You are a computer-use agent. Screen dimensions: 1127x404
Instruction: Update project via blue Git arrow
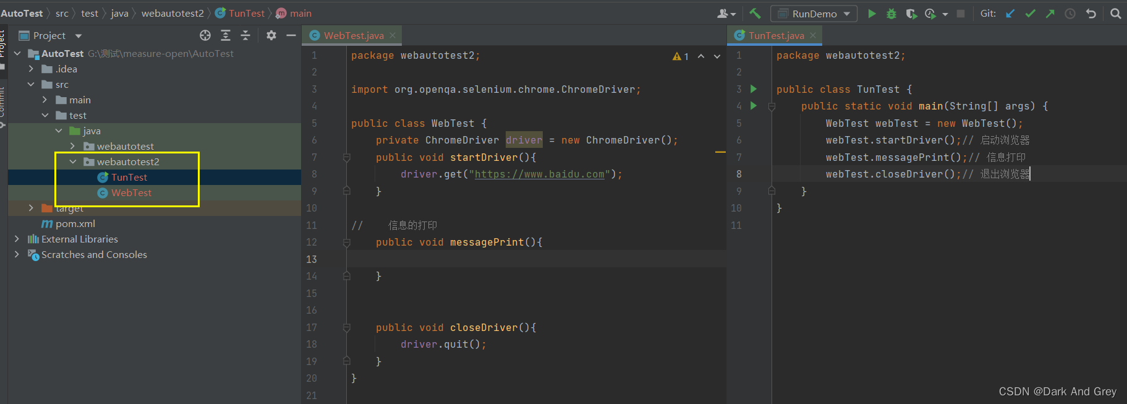(x=1010, y=14)
